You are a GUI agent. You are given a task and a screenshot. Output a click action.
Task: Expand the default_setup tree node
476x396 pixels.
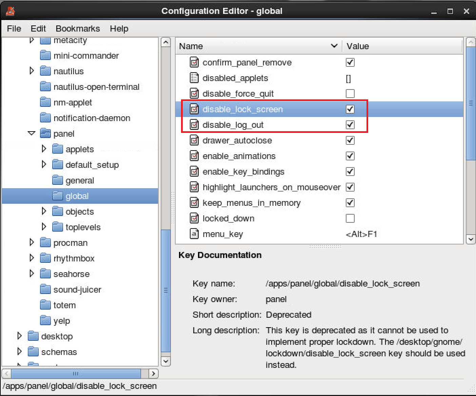point(44,164)
